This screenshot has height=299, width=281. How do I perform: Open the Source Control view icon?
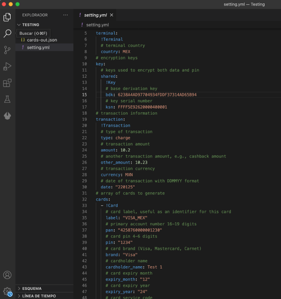pos(7,50)
